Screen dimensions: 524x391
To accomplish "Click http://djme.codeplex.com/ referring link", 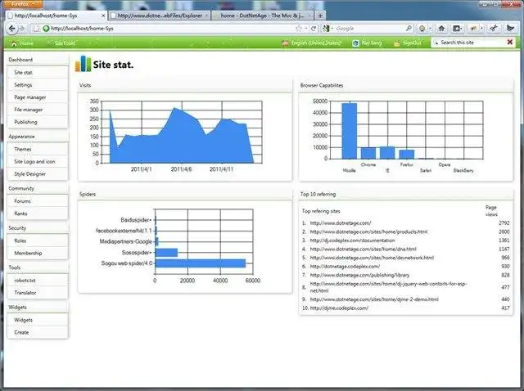I will (339, 308).
